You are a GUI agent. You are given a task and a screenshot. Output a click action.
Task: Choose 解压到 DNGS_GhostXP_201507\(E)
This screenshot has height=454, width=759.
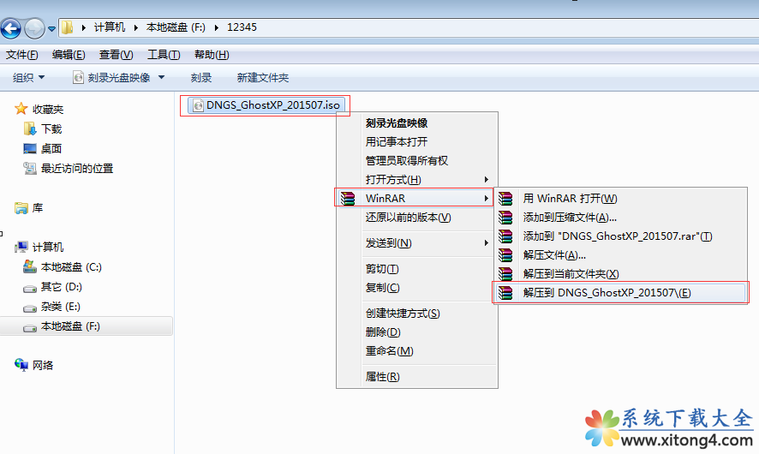607,293
